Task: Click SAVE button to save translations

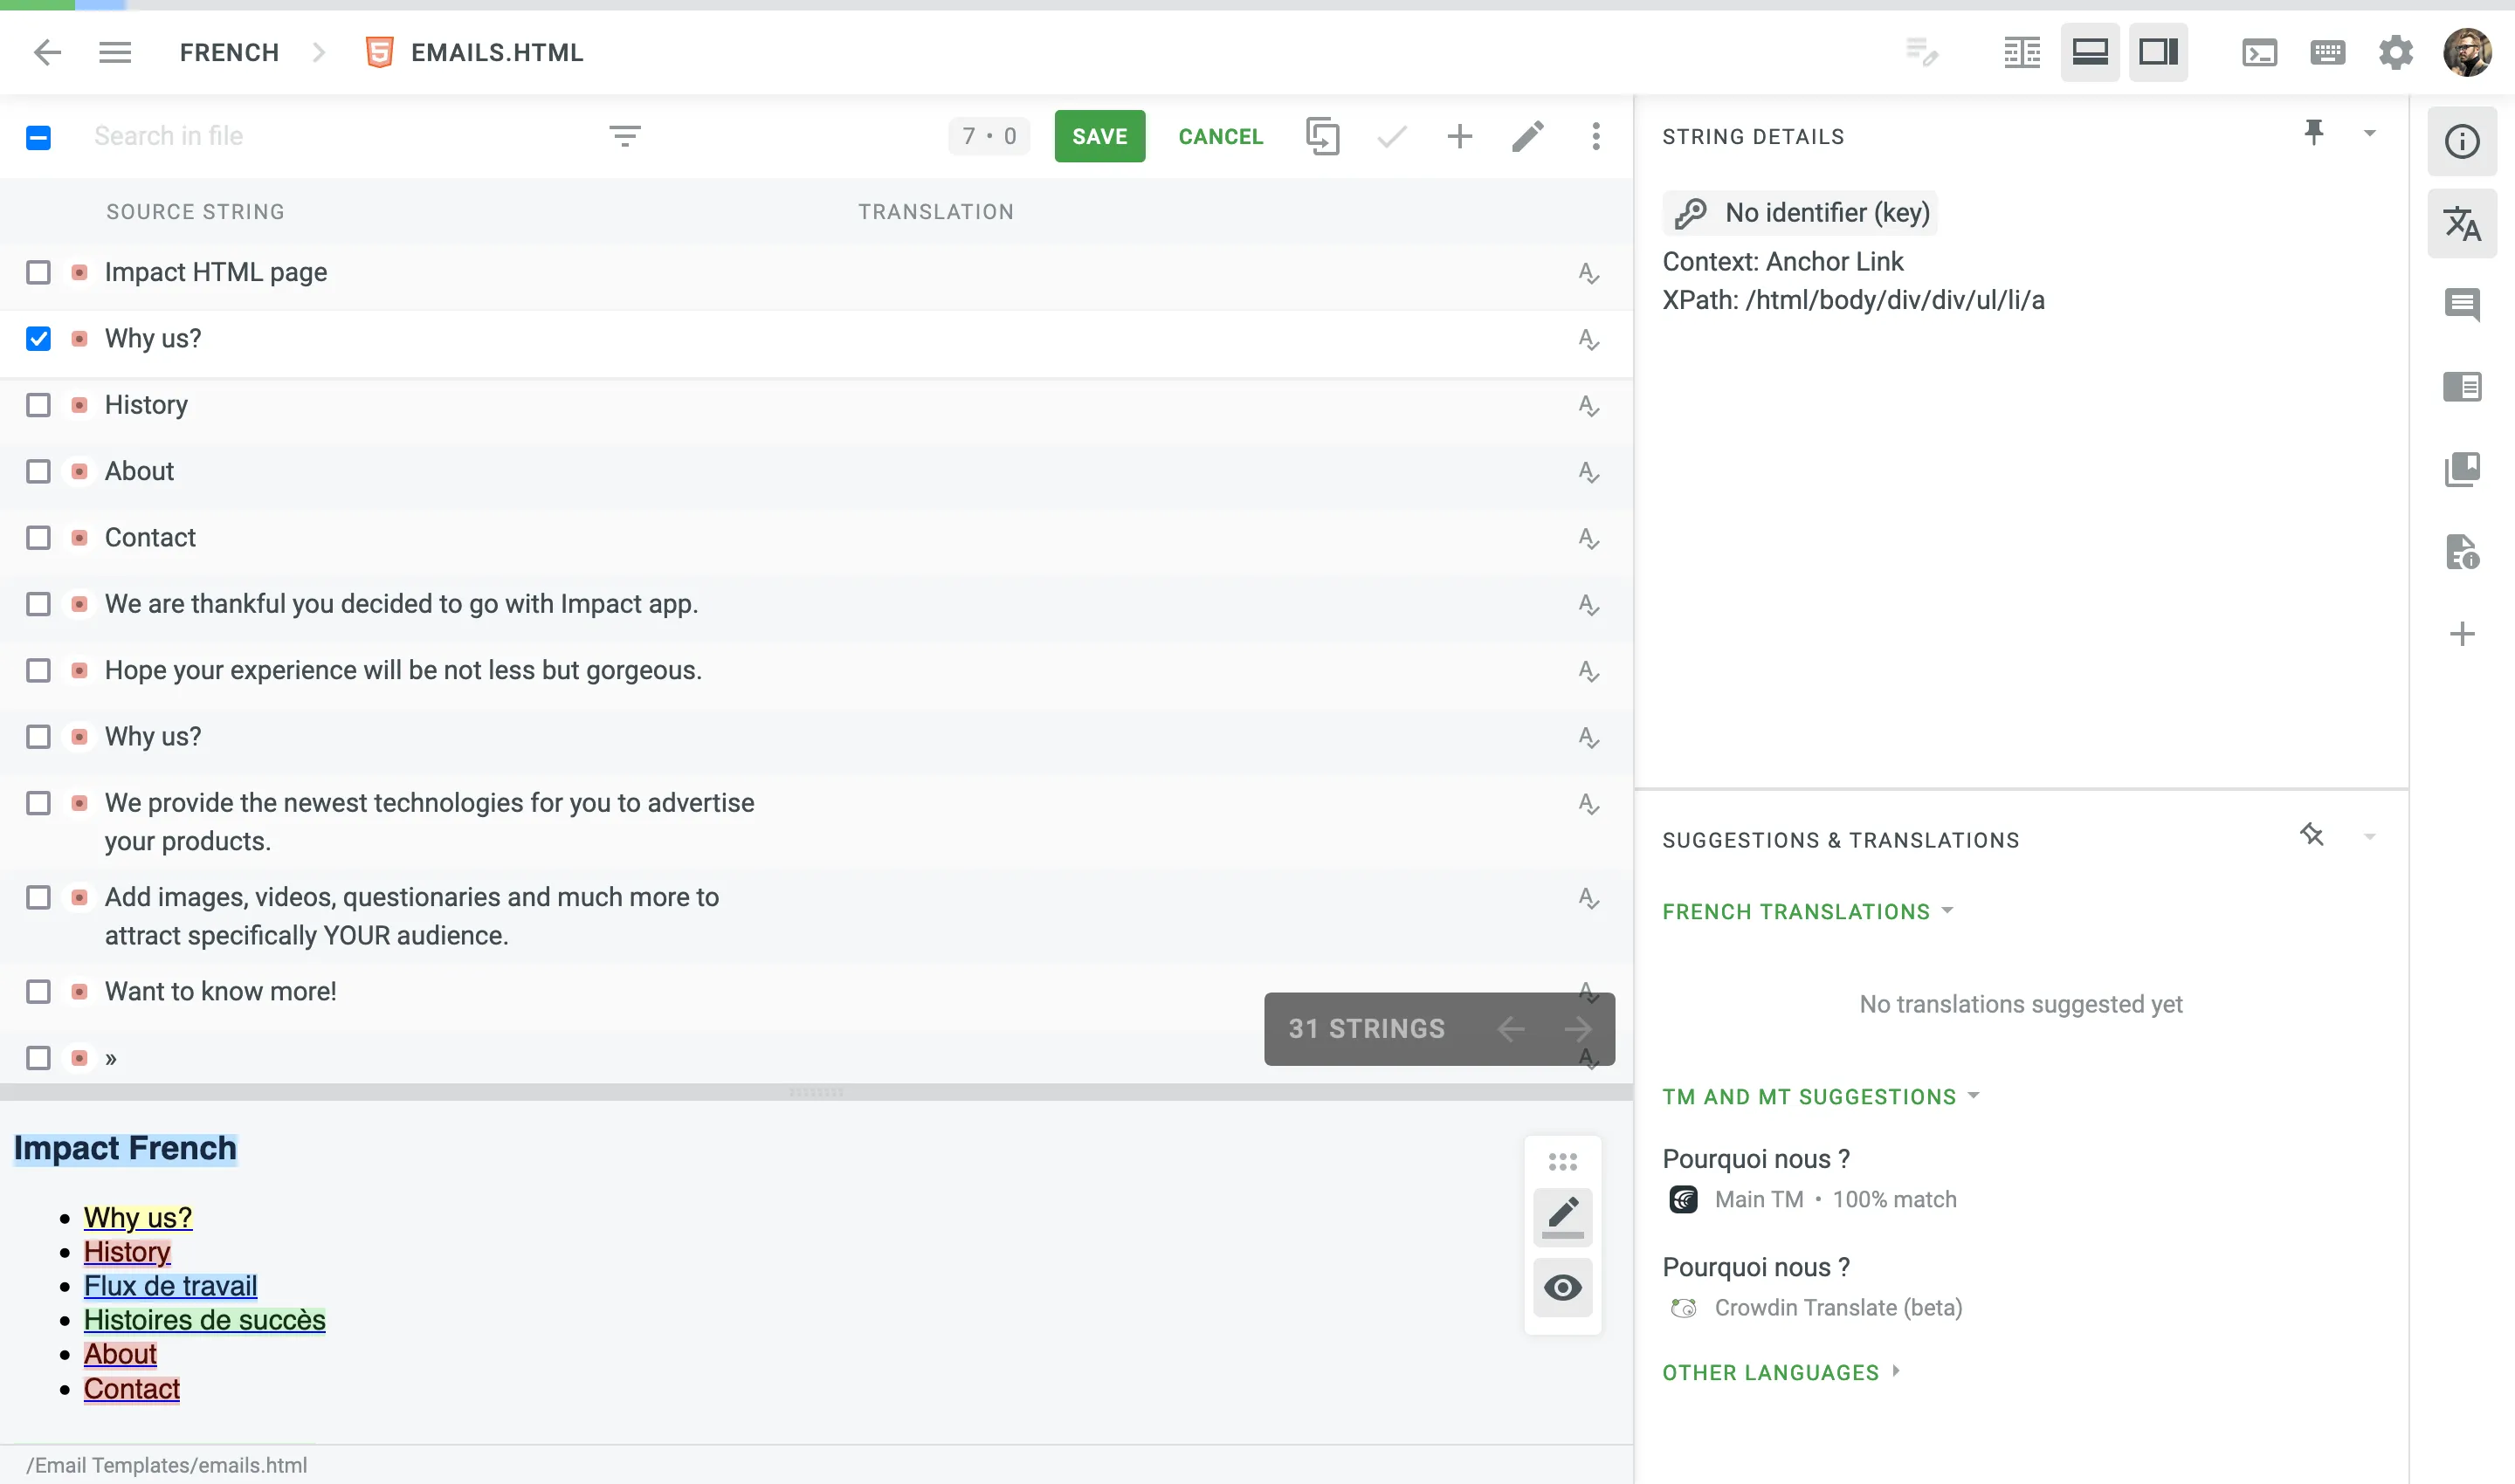Action: tap(1099, 134)
